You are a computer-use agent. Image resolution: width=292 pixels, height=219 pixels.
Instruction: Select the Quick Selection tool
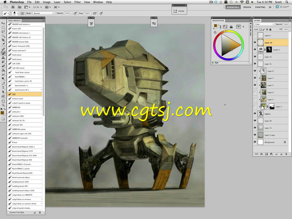[x=3, y=36]
